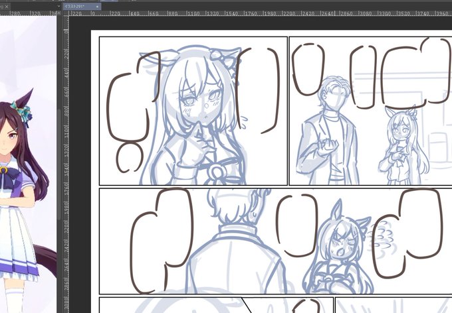Close the reference image tab on the left
The image size is (452, 313).
click(7, 7)
